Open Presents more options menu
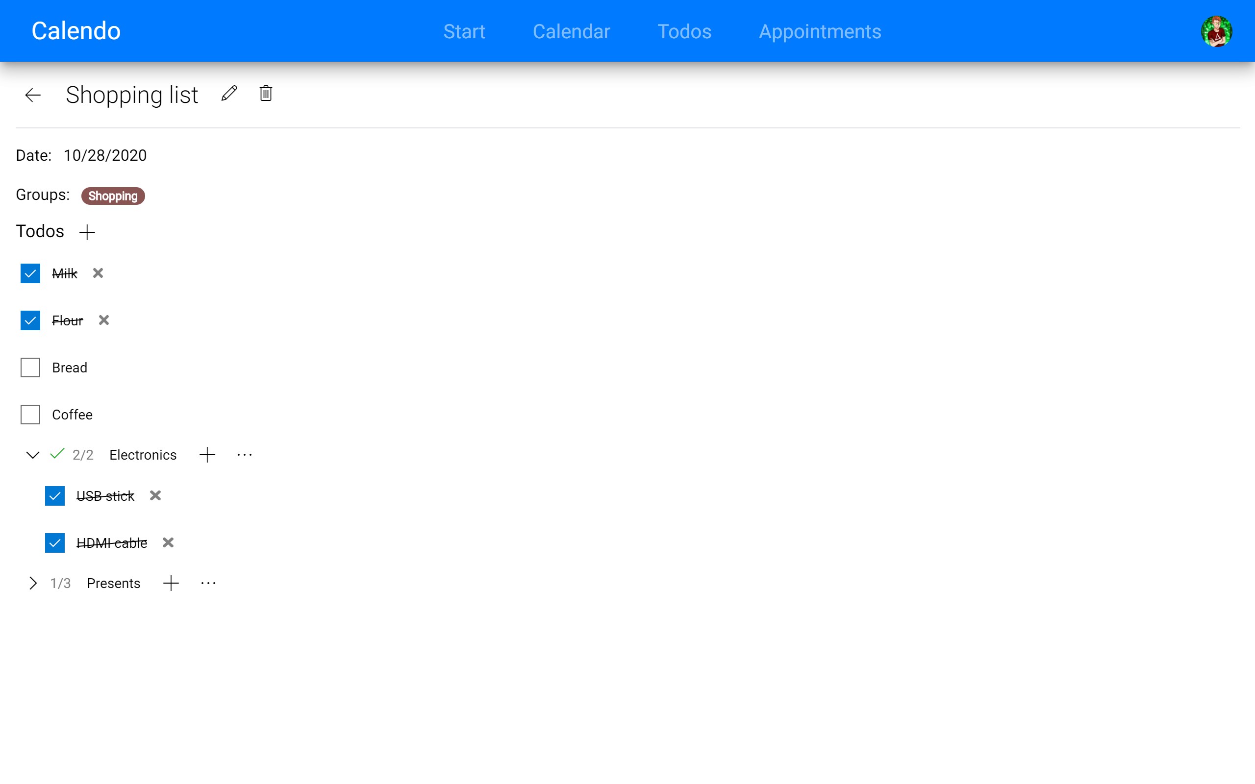The image size is (1255, 784). click(x=208, y=583)
